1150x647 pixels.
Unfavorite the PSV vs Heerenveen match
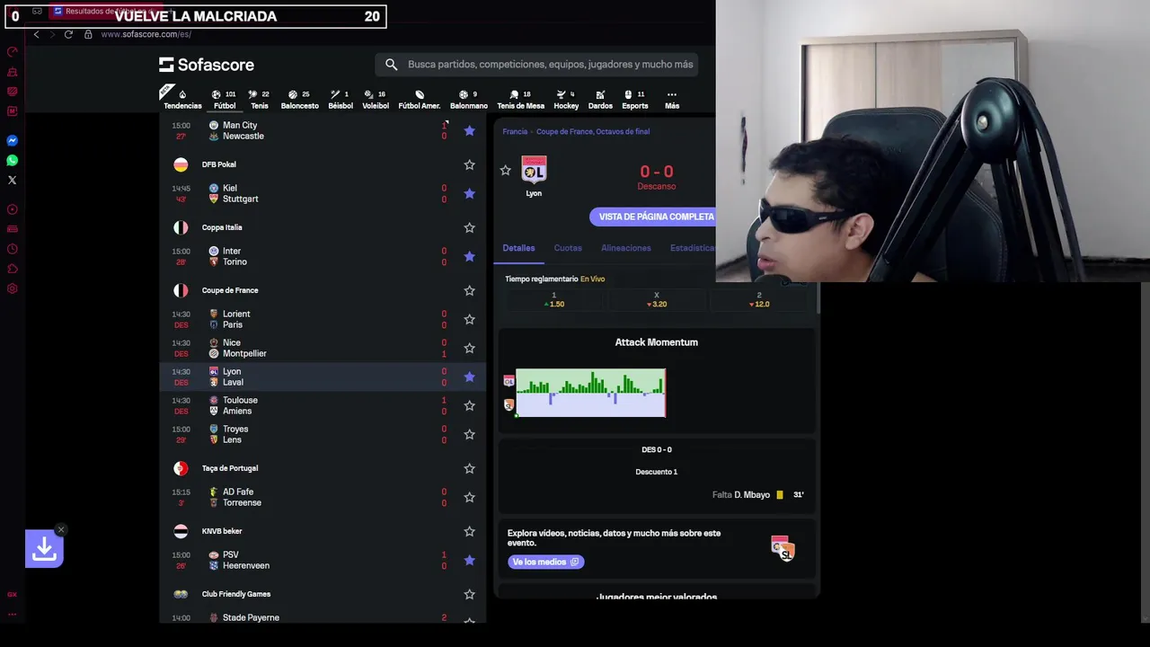pyautogui.click(x=469, y=560)
